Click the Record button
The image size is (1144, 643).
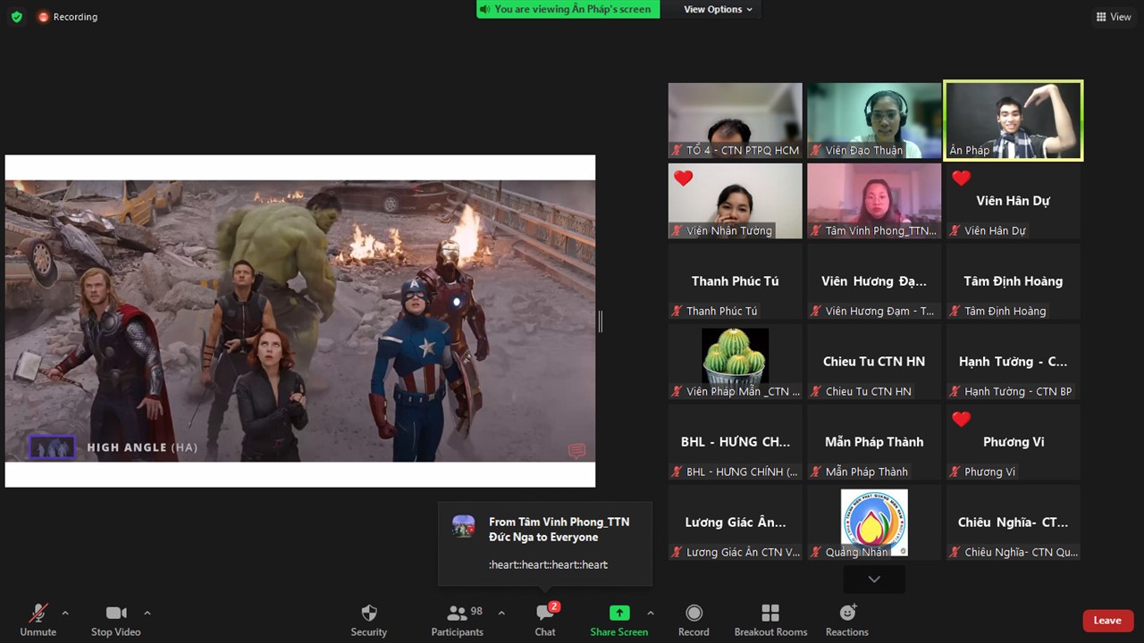[694, 620]
